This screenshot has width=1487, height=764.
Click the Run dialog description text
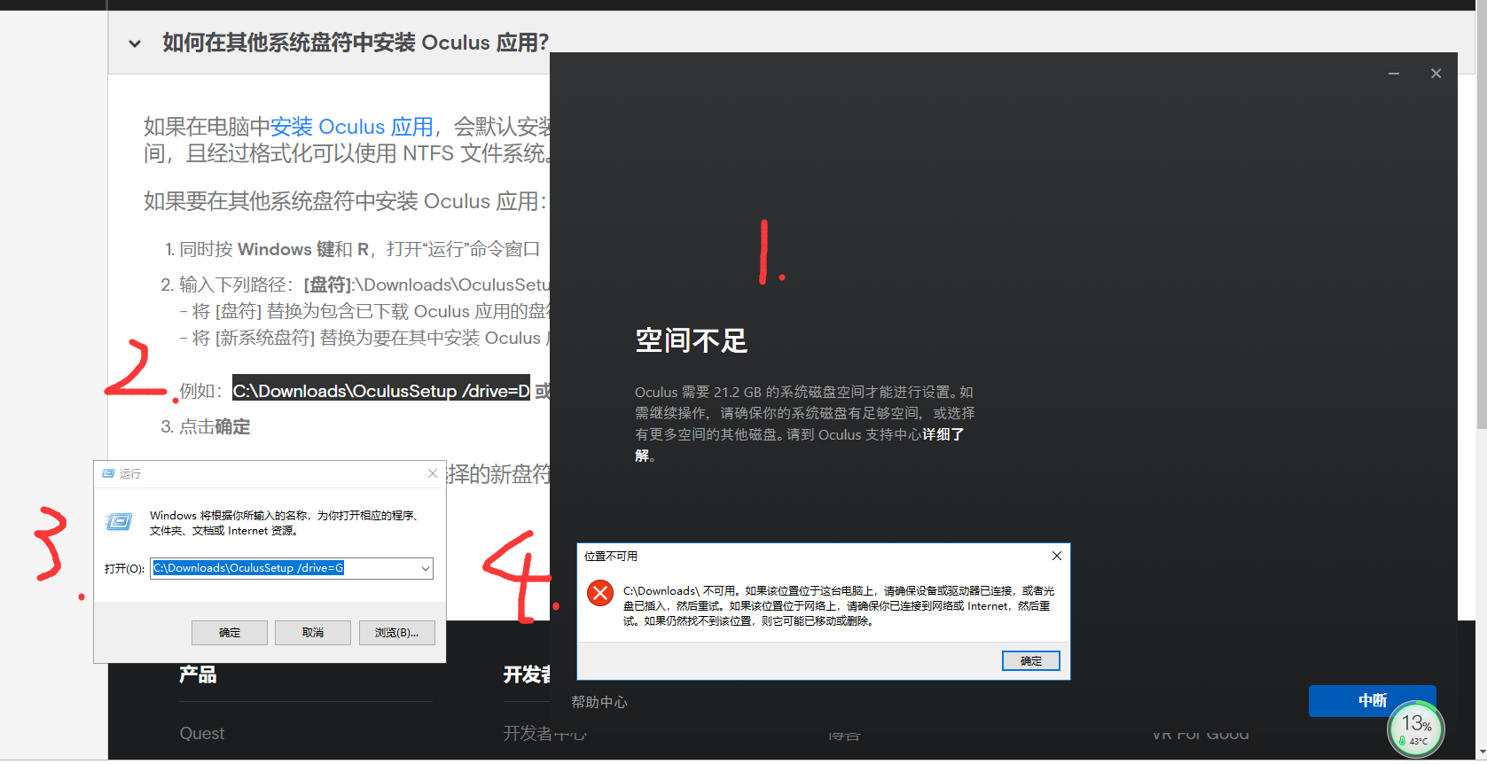(x=286, y=523)
